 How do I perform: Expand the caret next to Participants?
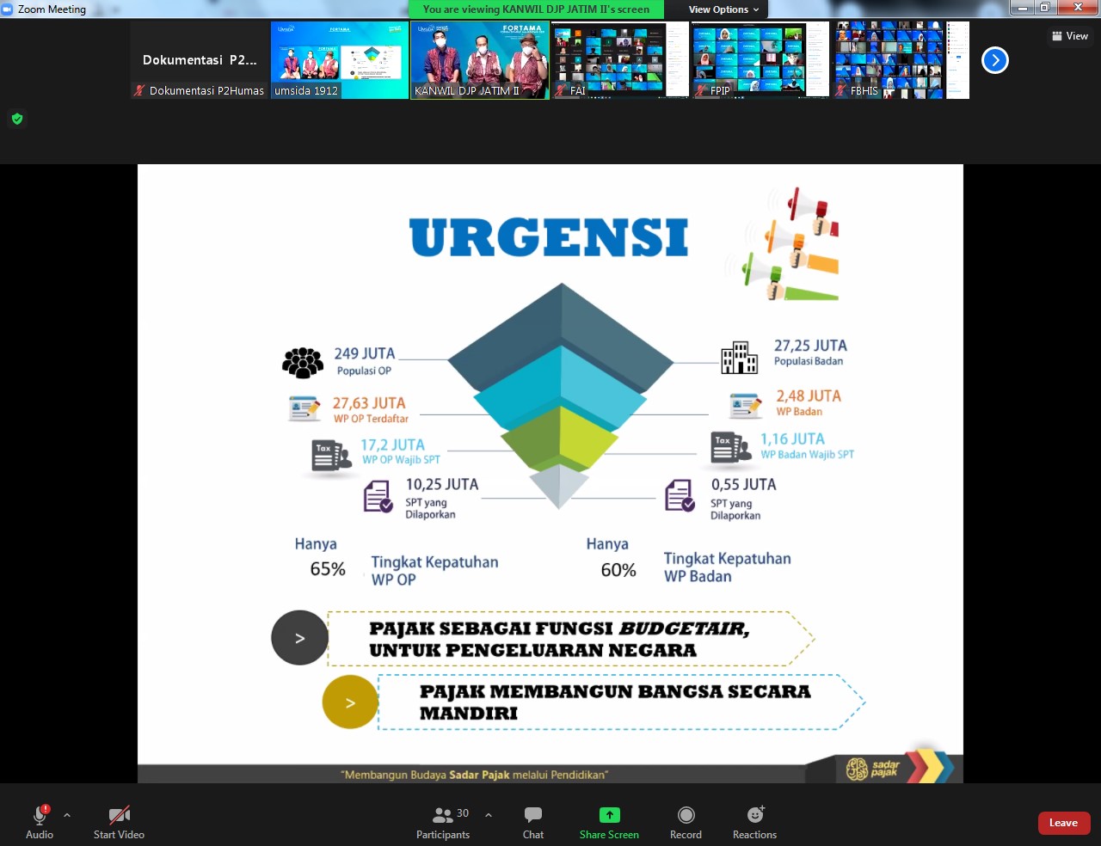click(x=489, y=815)
